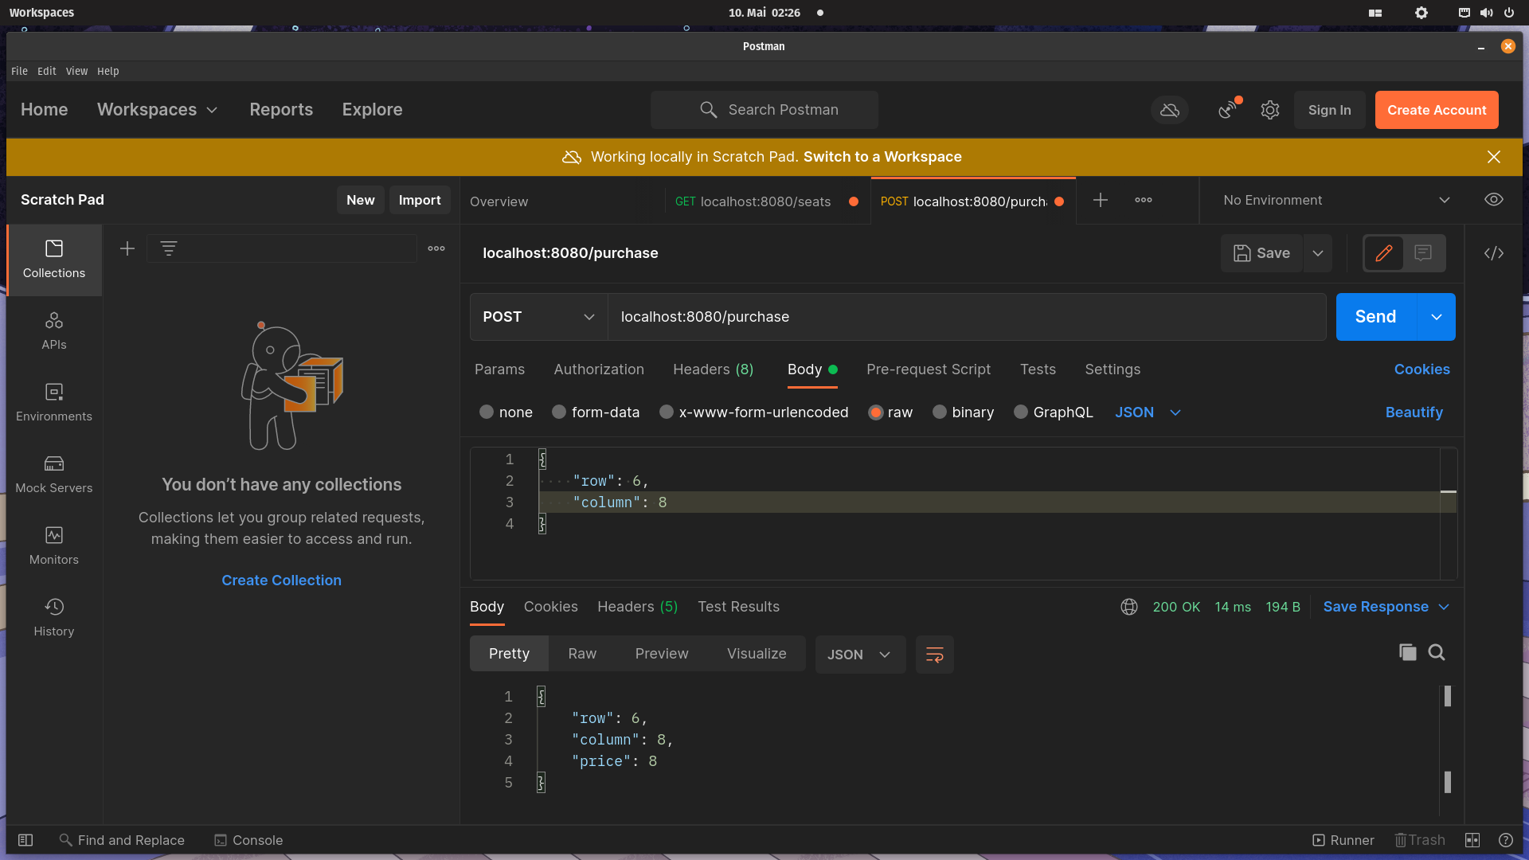Select the form-data body option
Image resolution: width=1529 pixels, height=860 pixels.
[x=559, y=412]
